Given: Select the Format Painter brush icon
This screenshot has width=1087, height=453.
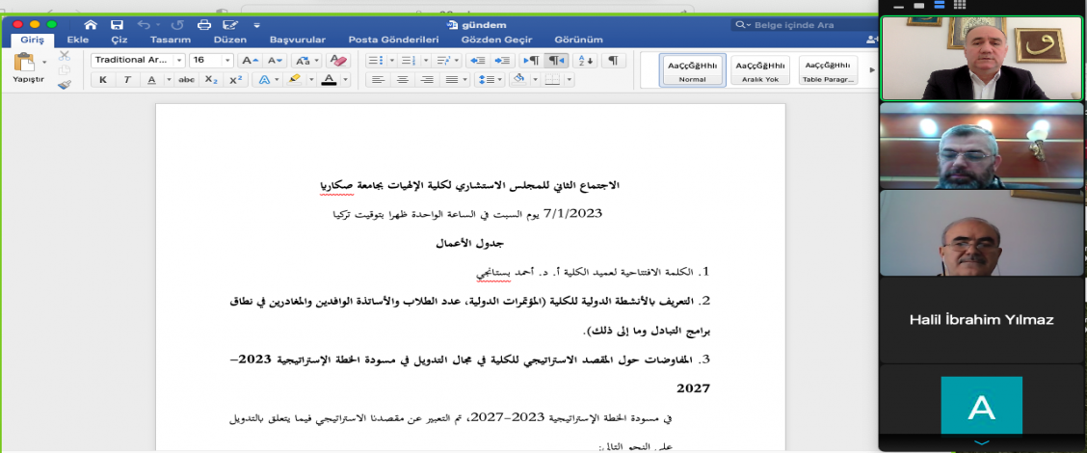Looking at the screenshot, I should (65, 85).
